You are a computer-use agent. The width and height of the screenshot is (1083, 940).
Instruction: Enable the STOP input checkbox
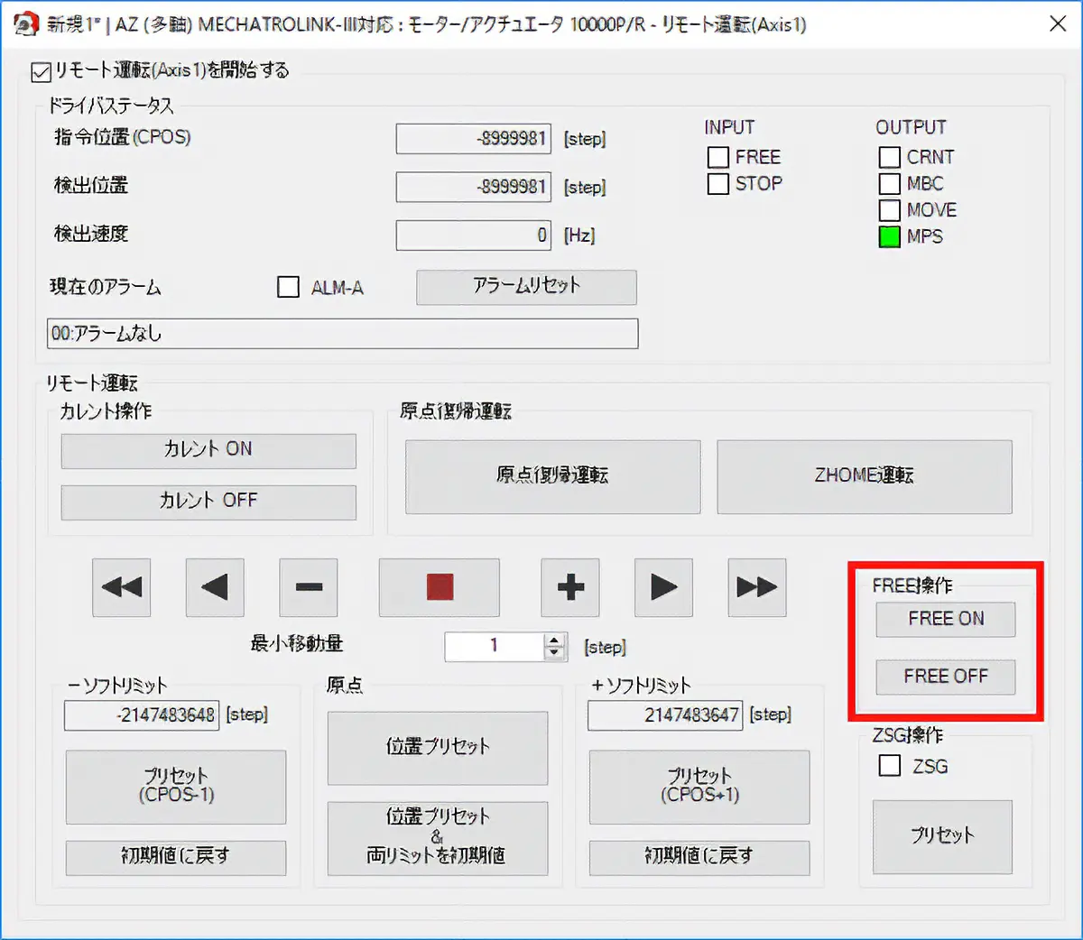point(717,184)
